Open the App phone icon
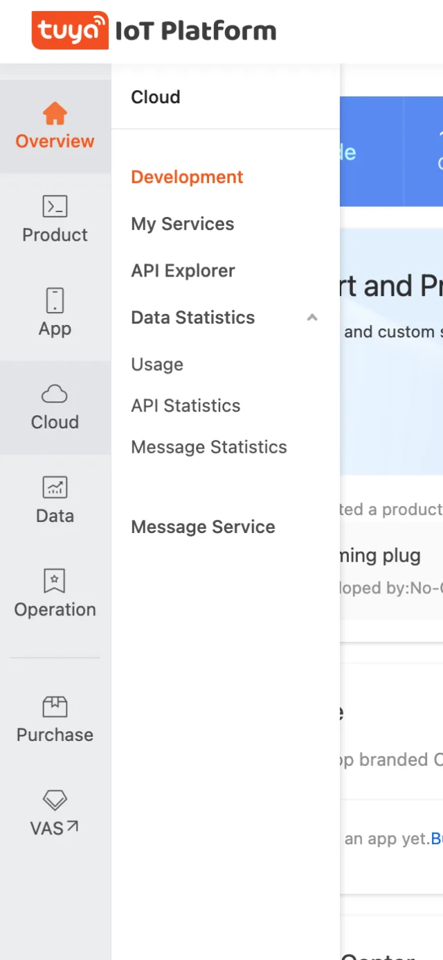443x960 pixels. 55,301
